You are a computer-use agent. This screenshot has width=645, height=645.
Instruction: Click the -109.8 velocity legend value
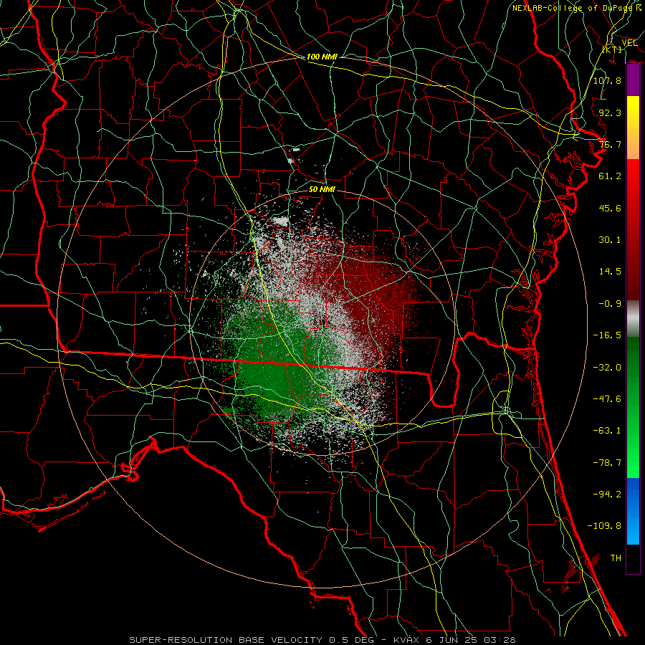click(604, 526)
